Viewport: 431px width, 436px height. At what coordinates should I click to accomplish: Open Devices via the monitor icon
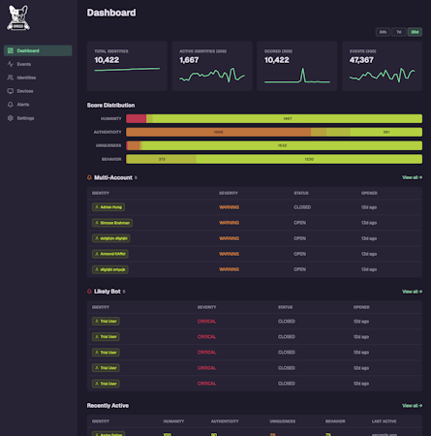(x=11, y=91)
